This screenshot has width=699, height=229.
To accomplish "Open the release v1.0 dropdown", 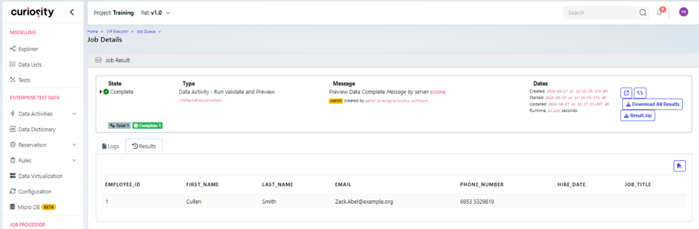I will click(x=155, y=13).
